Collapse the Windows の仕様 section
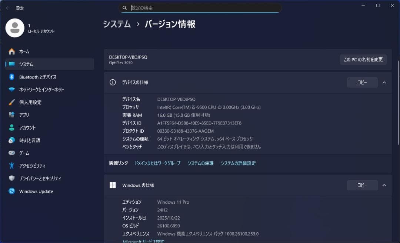400x243 pixels. (384, 185)
